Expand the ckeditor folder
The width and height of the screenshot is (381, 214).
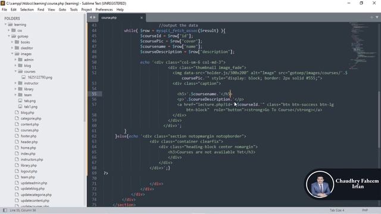(12, 48)
